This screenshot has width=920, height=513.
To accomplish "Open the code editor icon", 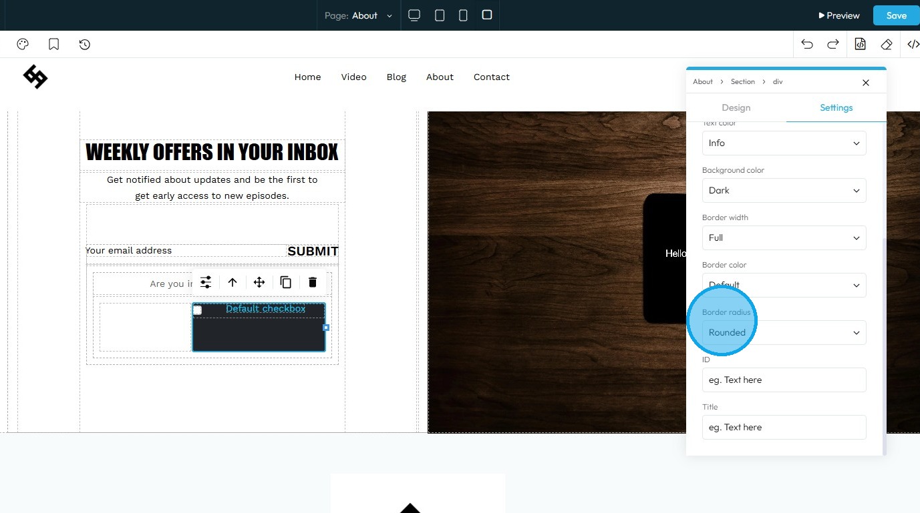I will [x=913, y=45].
